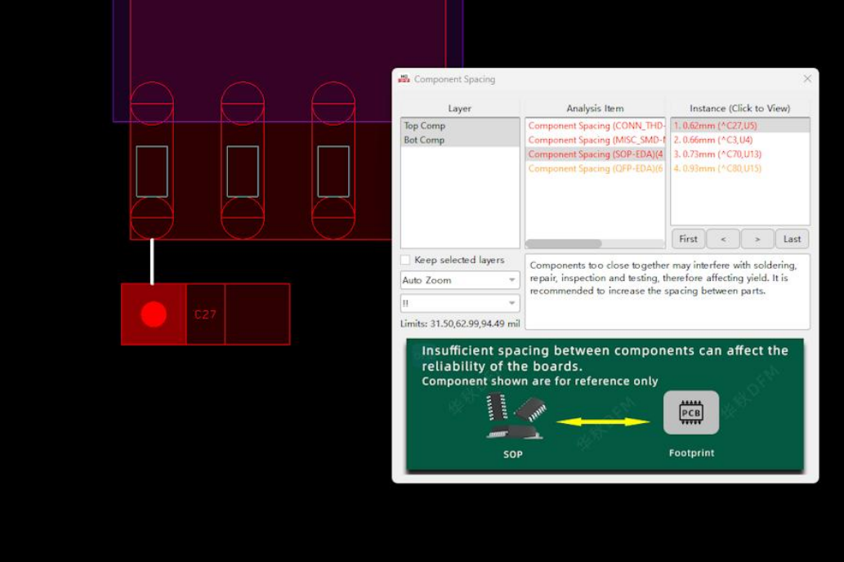
Task: Go to next instance with > button
Action: click(757, 239)
